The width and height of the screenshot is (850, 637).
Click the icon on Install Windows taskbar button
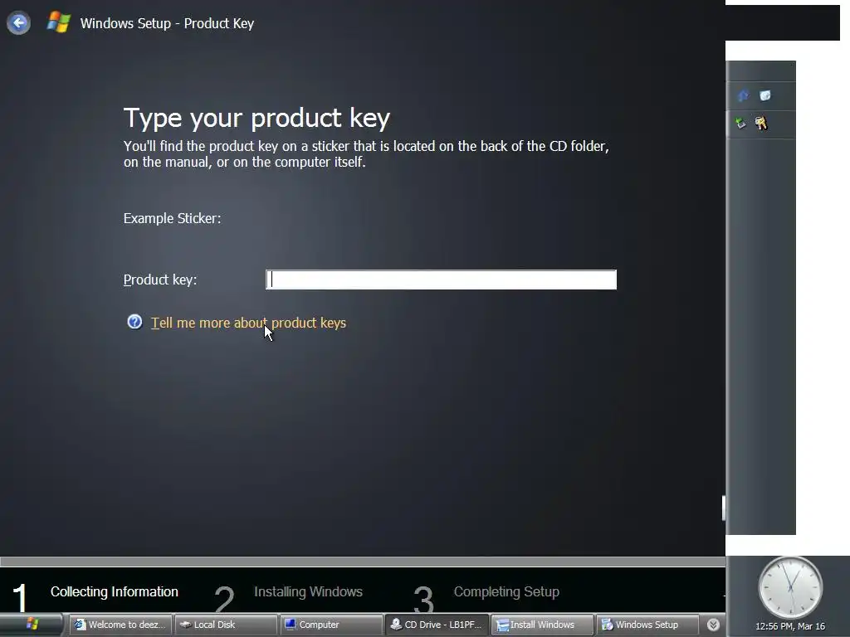tap(502, 625)
